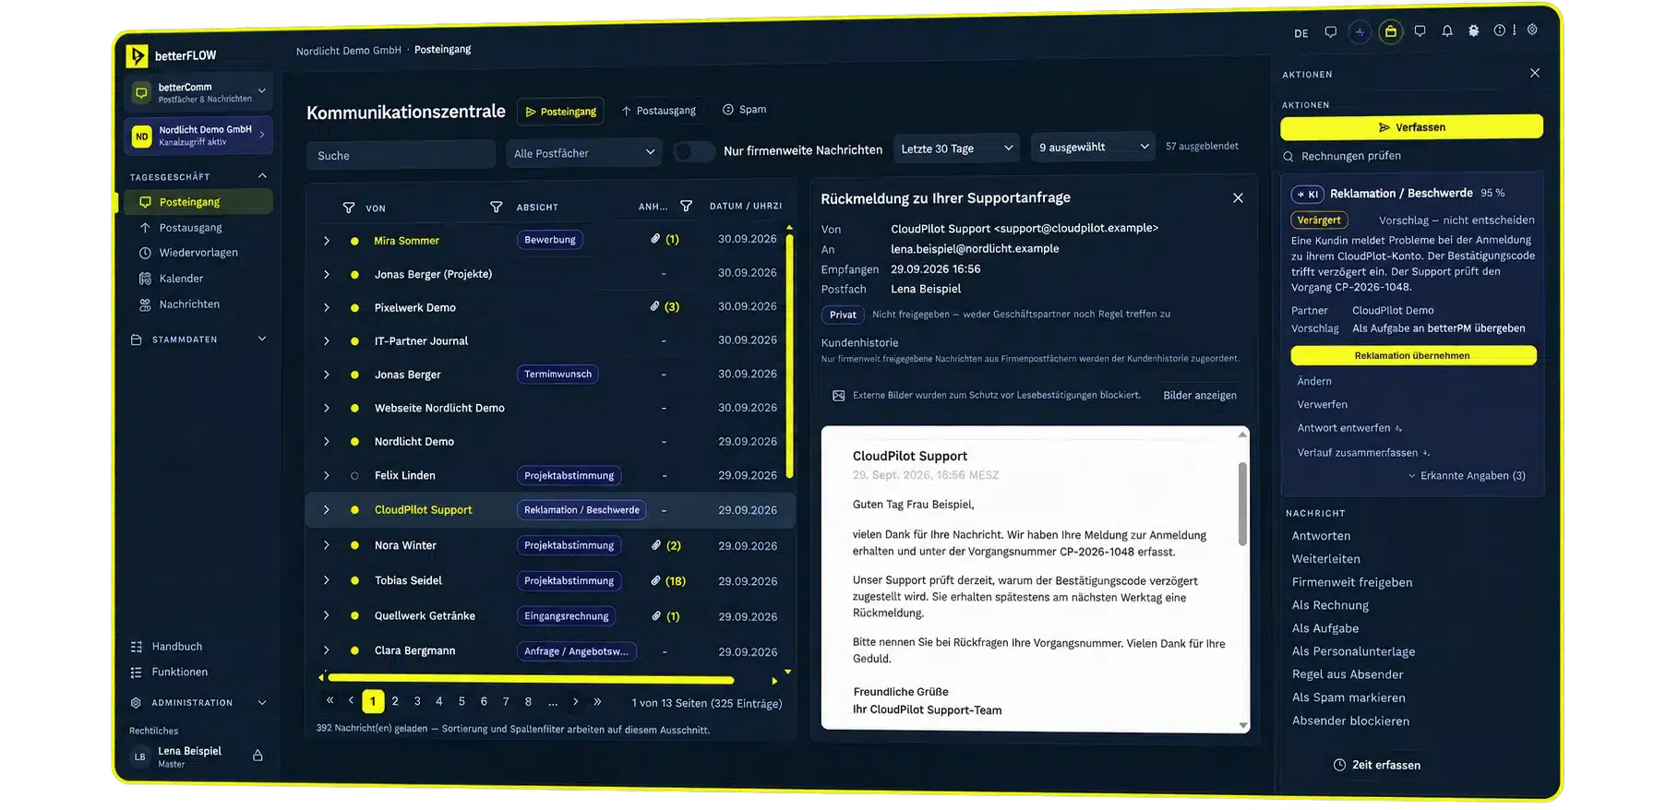Open the Letzte 30 Tage dropdown

[956, 149]
